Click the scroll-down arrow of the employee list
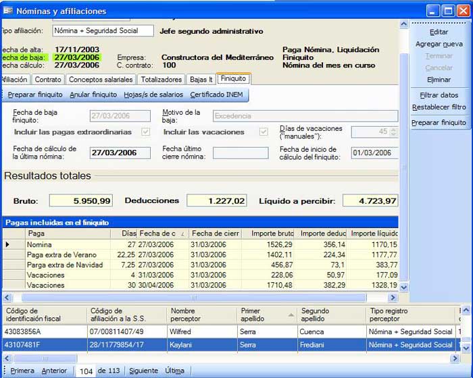This screenshot has height=378, width=473. click(x=466, y=346)
